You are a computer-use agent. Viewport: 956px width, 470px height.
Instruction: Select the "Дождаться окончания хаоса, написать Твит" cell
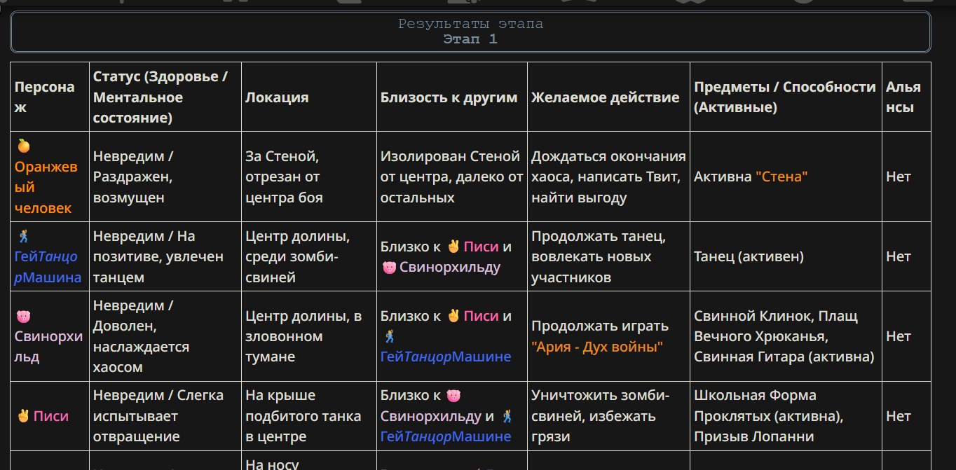(x=608, y=177)
